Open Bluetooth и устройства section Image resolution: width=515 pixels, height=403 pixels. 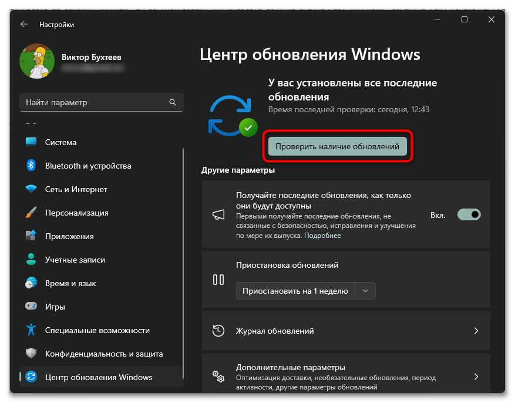click(101, 166)
